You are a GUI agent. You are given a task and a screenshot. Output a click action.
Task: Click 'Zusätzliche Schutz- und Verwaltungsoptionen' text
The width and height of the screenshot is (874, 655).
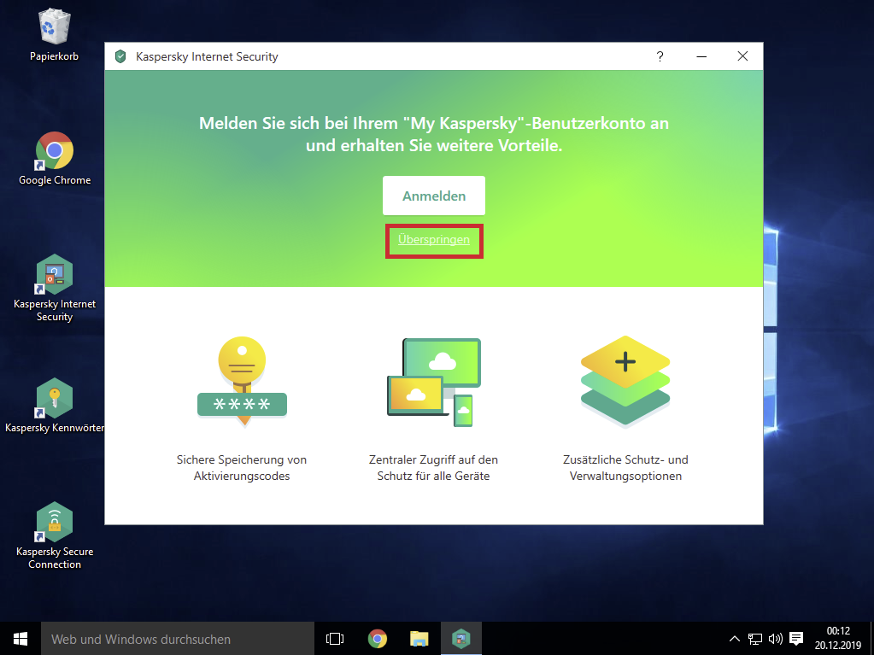point(625,468)
